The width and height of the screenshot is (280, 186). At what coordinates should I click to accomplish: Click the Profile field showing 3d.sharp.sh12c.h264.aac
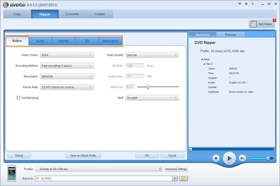99,169
